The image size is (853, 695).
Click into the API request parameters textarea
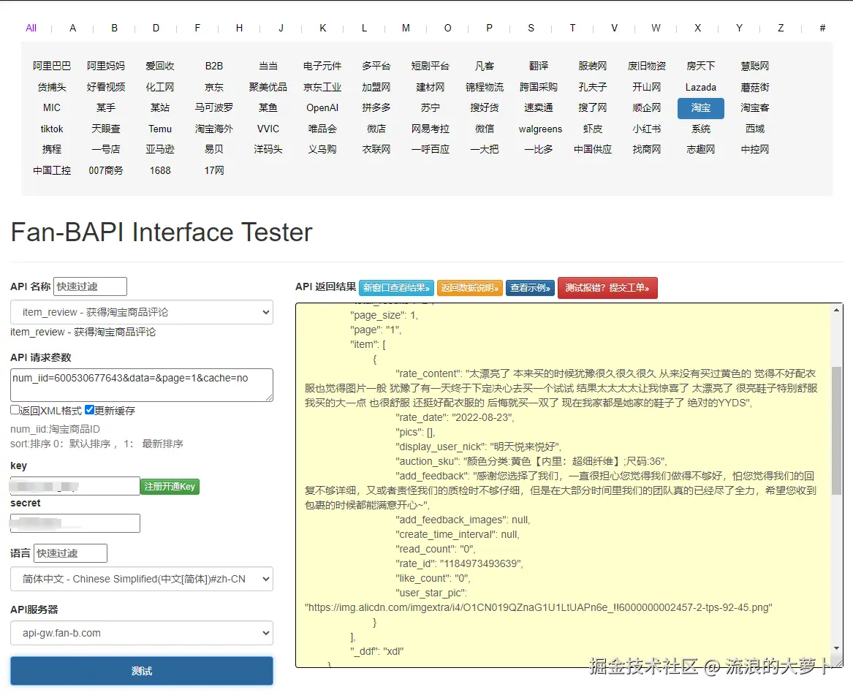pos(142,385)
